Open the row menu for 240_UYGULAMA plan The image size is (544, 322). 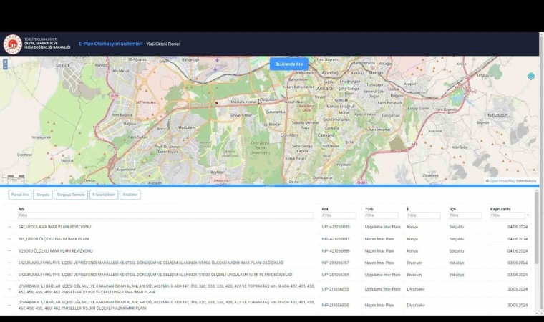point(10,227)
